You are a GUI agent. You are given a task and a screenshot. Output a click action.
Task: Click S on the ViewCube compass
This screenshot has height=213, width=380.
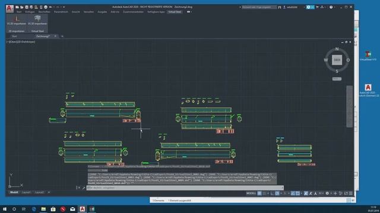click(x=337, y=71)
